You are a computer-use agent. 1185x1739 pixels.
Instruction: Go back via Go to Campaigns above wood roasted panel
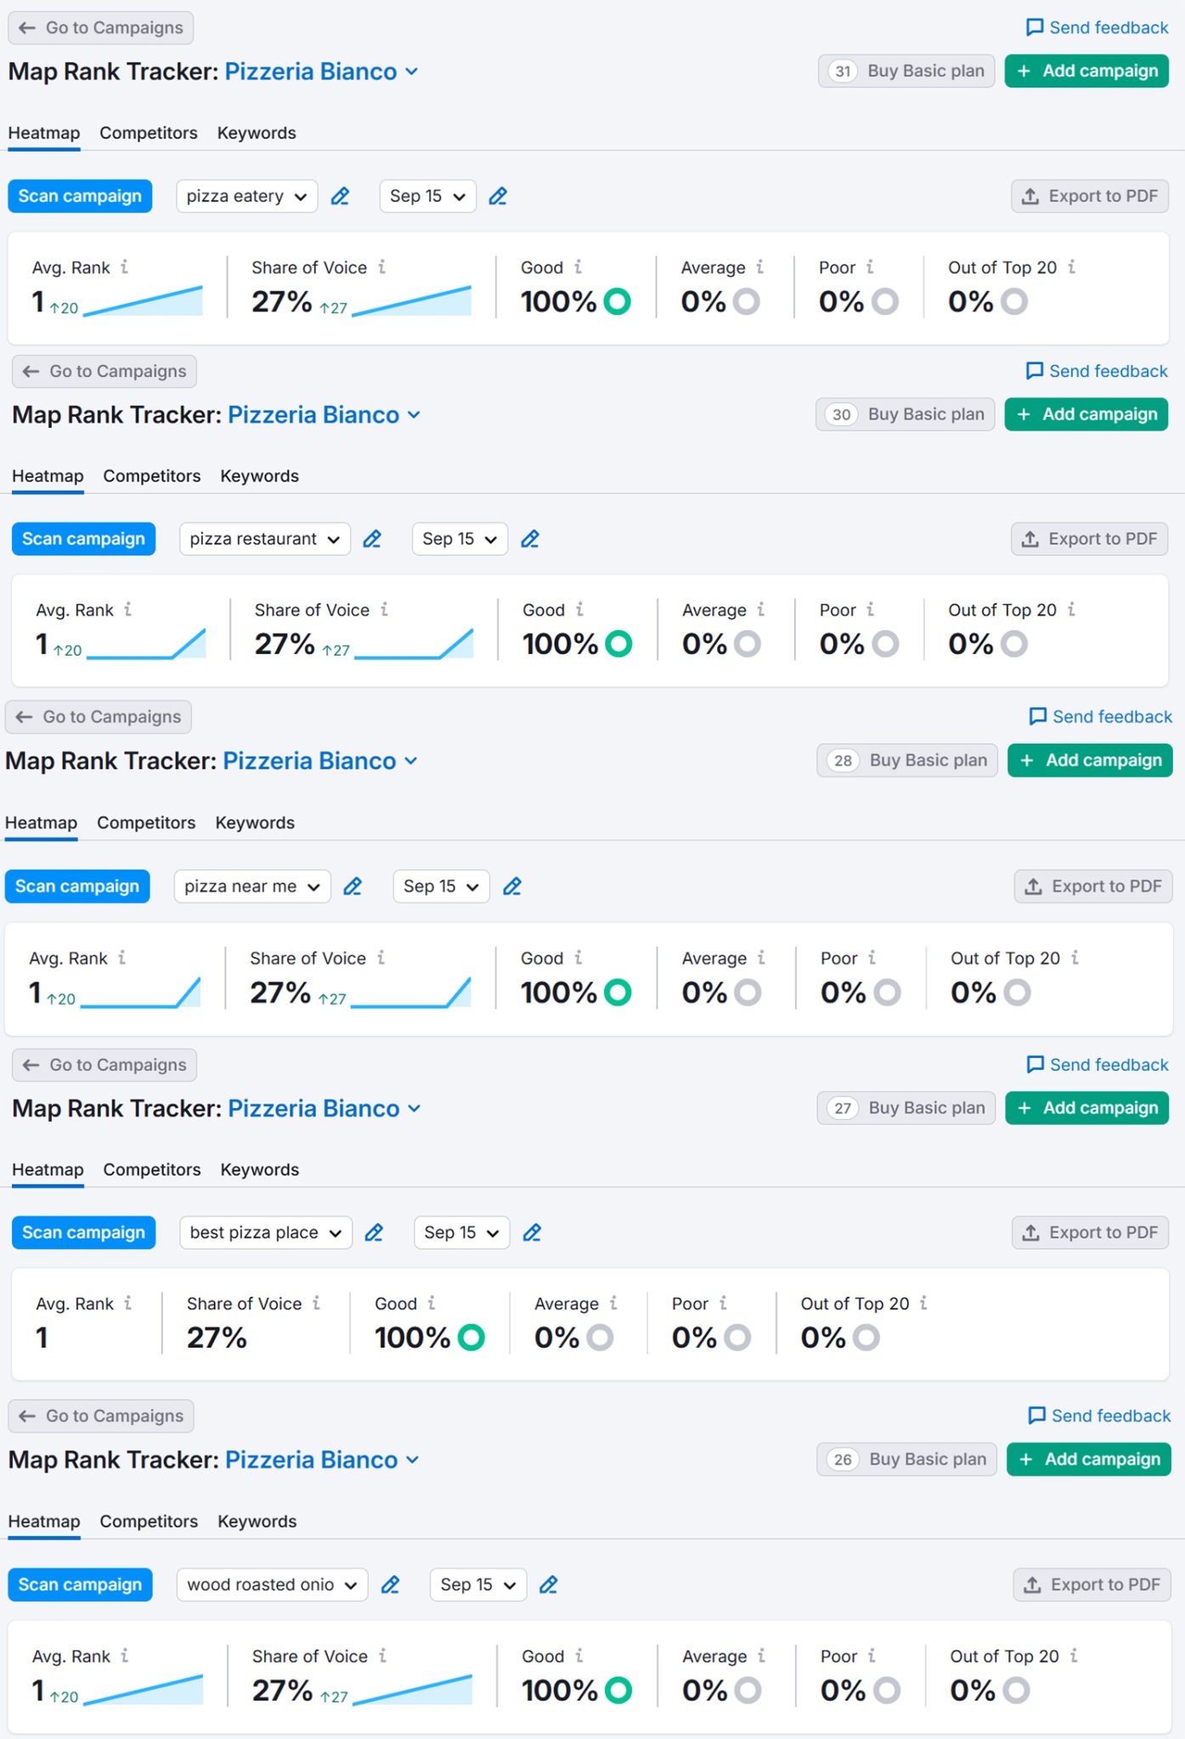101,1415
